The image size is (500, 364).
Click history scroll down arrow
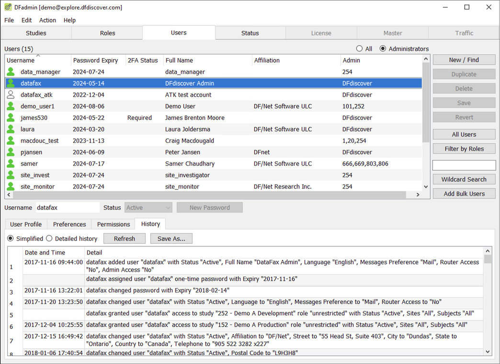coord(488,352)
